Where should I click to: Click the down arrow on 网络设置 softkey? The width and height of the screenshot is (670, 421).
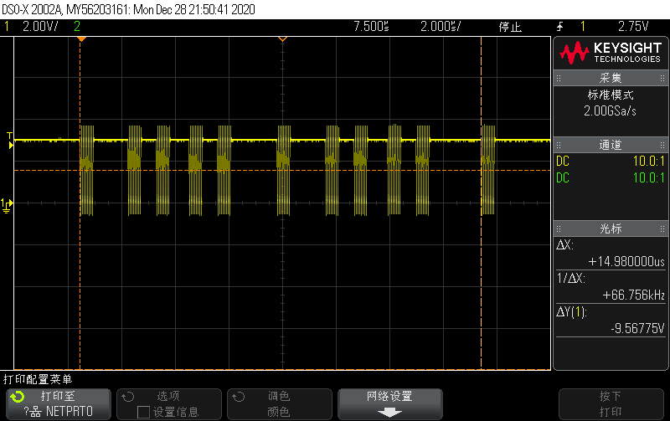[x=389, y=413]
